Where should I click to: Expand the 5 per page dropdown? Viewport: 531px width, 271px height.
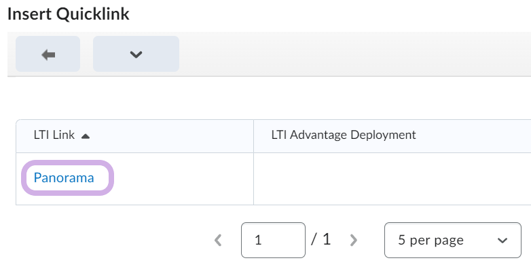click(x=452, y=240)
